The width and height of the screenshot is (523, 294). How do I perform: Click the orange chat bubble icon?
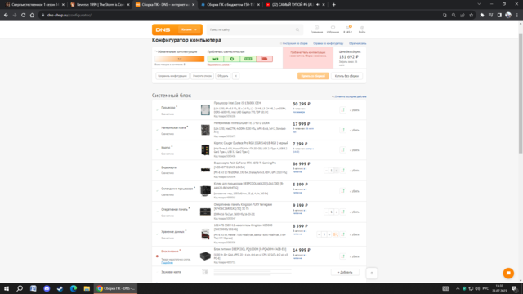click(x=508, y=273)
